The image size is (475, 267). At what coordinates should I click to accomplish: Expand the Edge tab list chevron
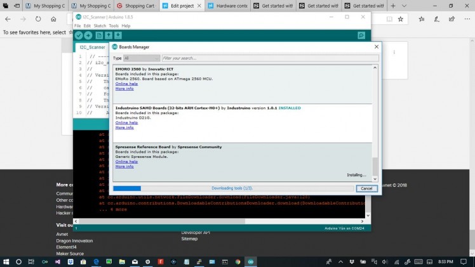click(404, 6)
